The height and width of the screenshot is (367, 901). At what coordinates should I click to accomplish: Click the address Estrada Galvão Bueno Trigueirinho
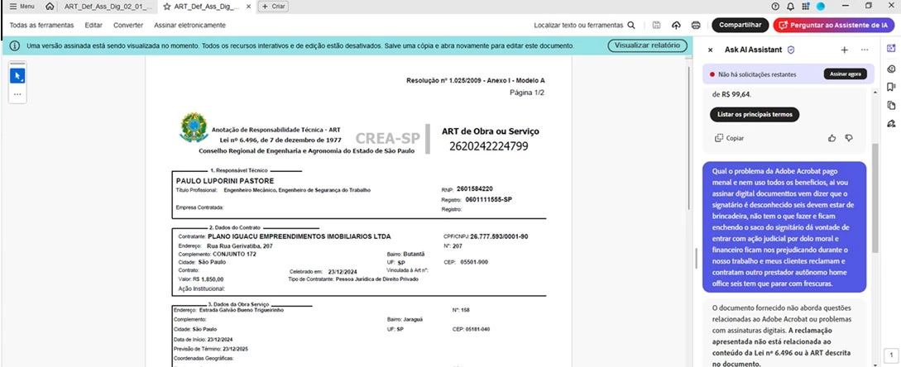pos(240,310)
